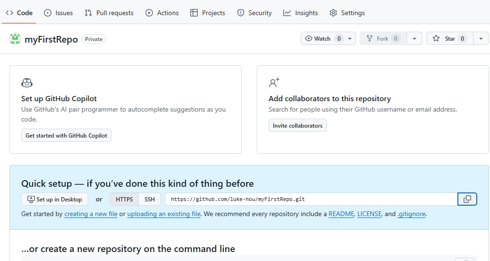Click 'Set up in Desktop' button
Image resolution: width=490 pixels, height=261 pixels.
[x=55, y=200]
